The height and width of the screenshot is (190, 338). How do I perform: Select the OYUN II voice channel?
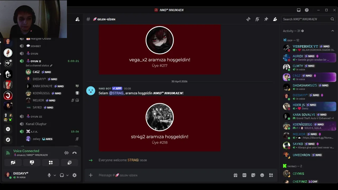(x=49, y=61)
